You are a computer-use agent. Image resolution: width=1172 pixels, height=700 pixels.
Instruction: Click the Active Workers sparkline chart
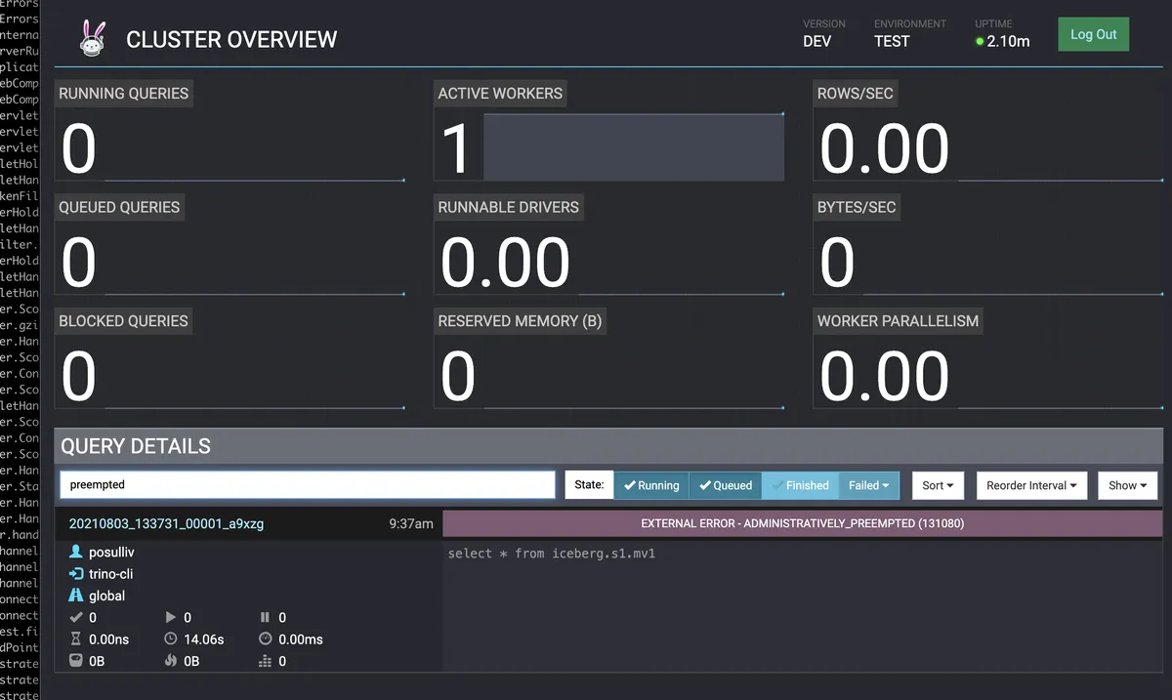pos(634,147)
